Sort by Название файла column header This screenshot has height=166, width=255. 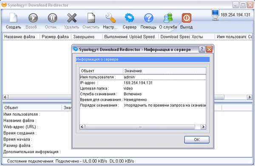[x=21, y=37]
